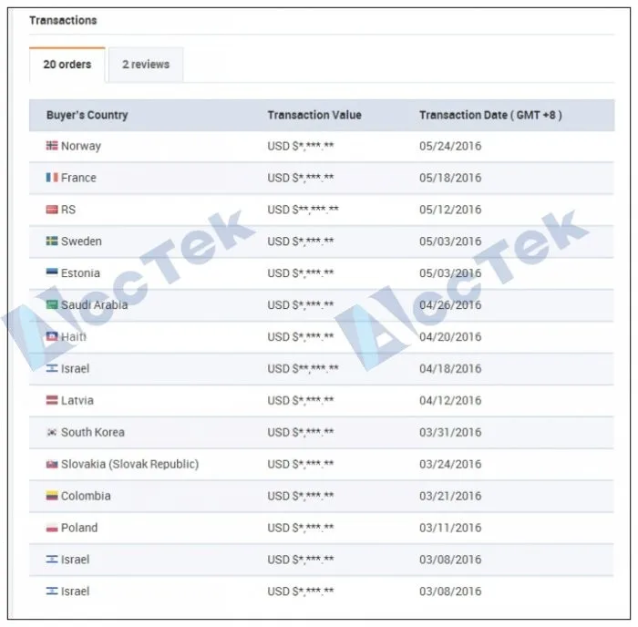
Task: Click the Poland flag icon
Action: point(52,528)
